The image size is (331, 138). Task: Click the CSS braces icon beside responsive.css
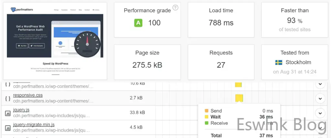[8, 98]
